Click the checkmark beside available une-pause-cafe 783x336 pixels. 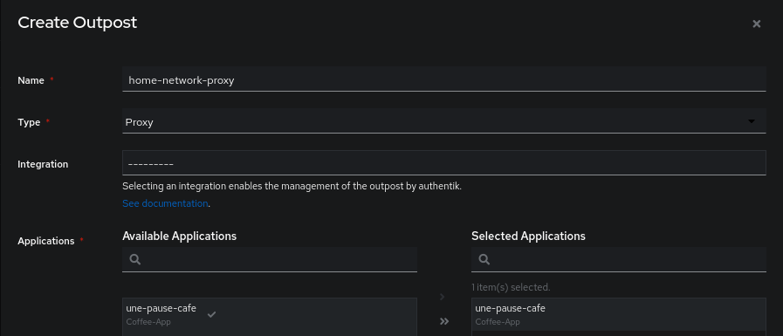coord(212,314)
